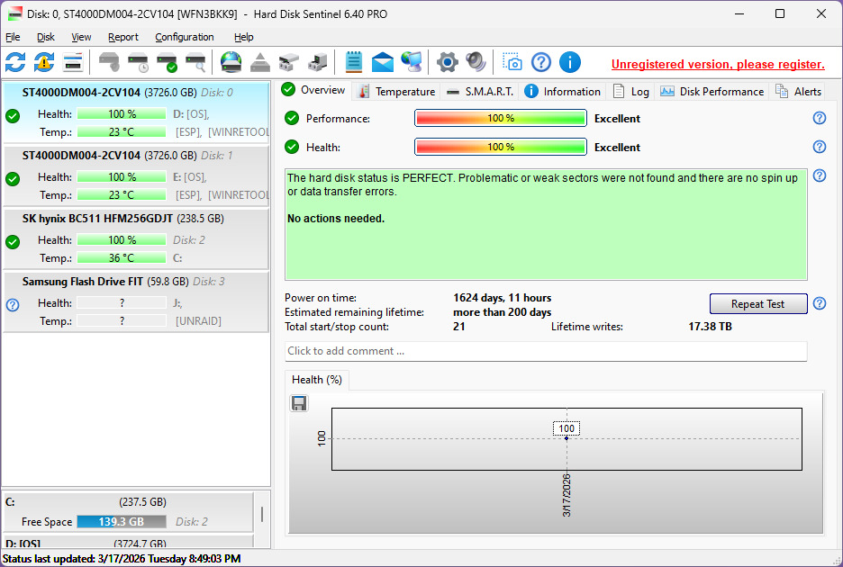Click the 'Status last updated' status bar text
843x567 pixels.
[x=122, y=558]
